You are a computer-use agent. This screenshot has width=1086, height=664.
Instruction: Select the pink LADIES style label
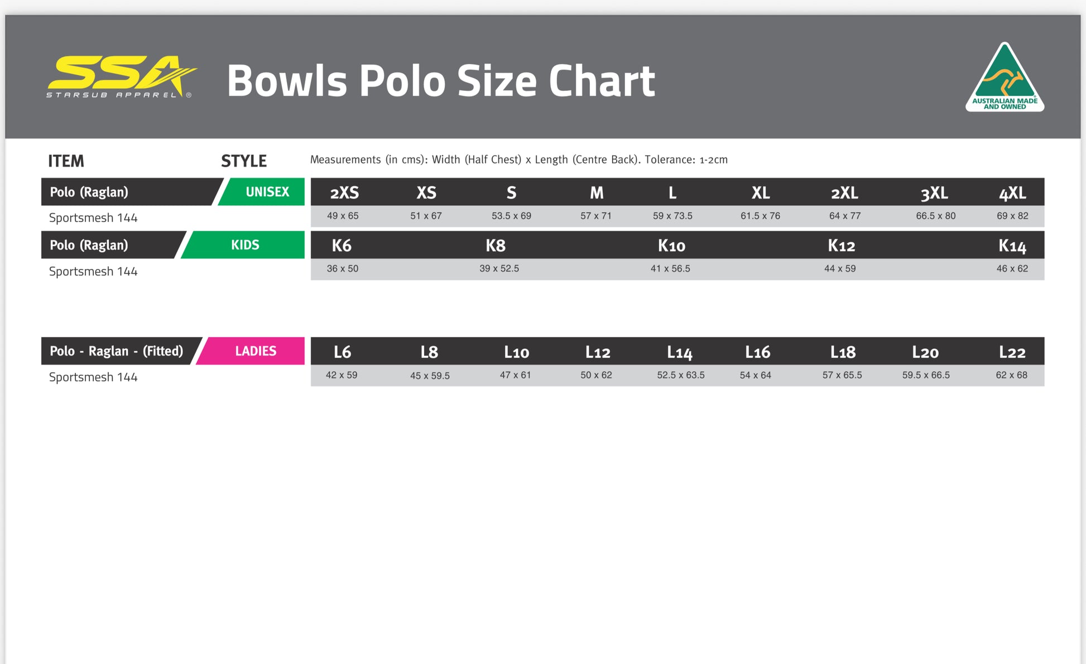(251, 351)
